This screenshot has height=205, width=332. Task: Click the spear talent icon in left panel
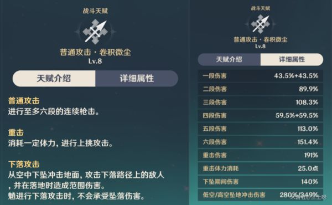tap(95, 32)
